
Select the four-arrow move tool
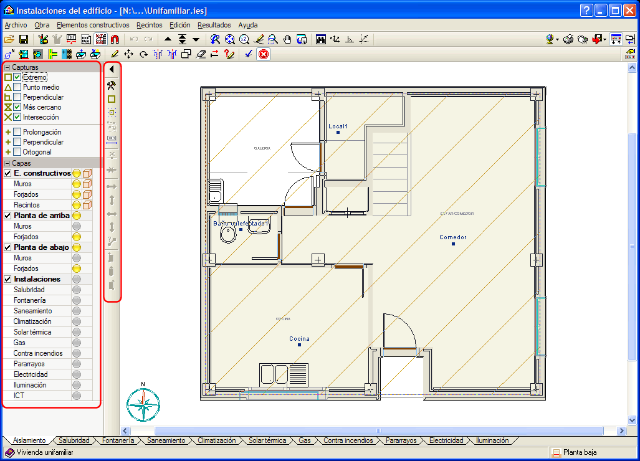(129, 54)
